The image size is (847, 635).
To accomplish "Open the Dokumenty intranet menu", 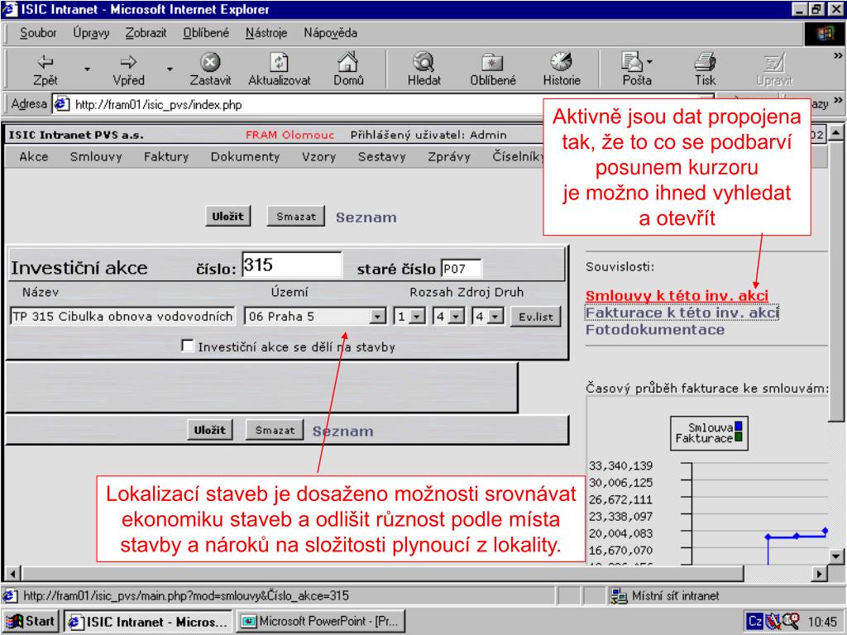I will 245,156.
